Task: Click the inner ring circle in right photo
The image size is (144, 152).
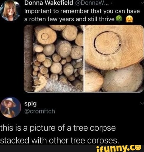Action: pyautogui.click(x=108, y=43)
